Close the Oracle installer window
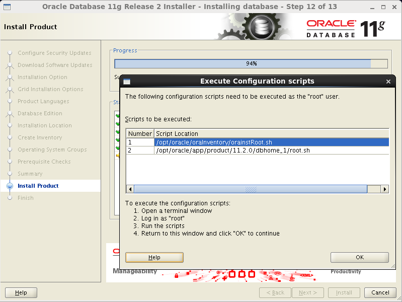 tap(394, 7)
